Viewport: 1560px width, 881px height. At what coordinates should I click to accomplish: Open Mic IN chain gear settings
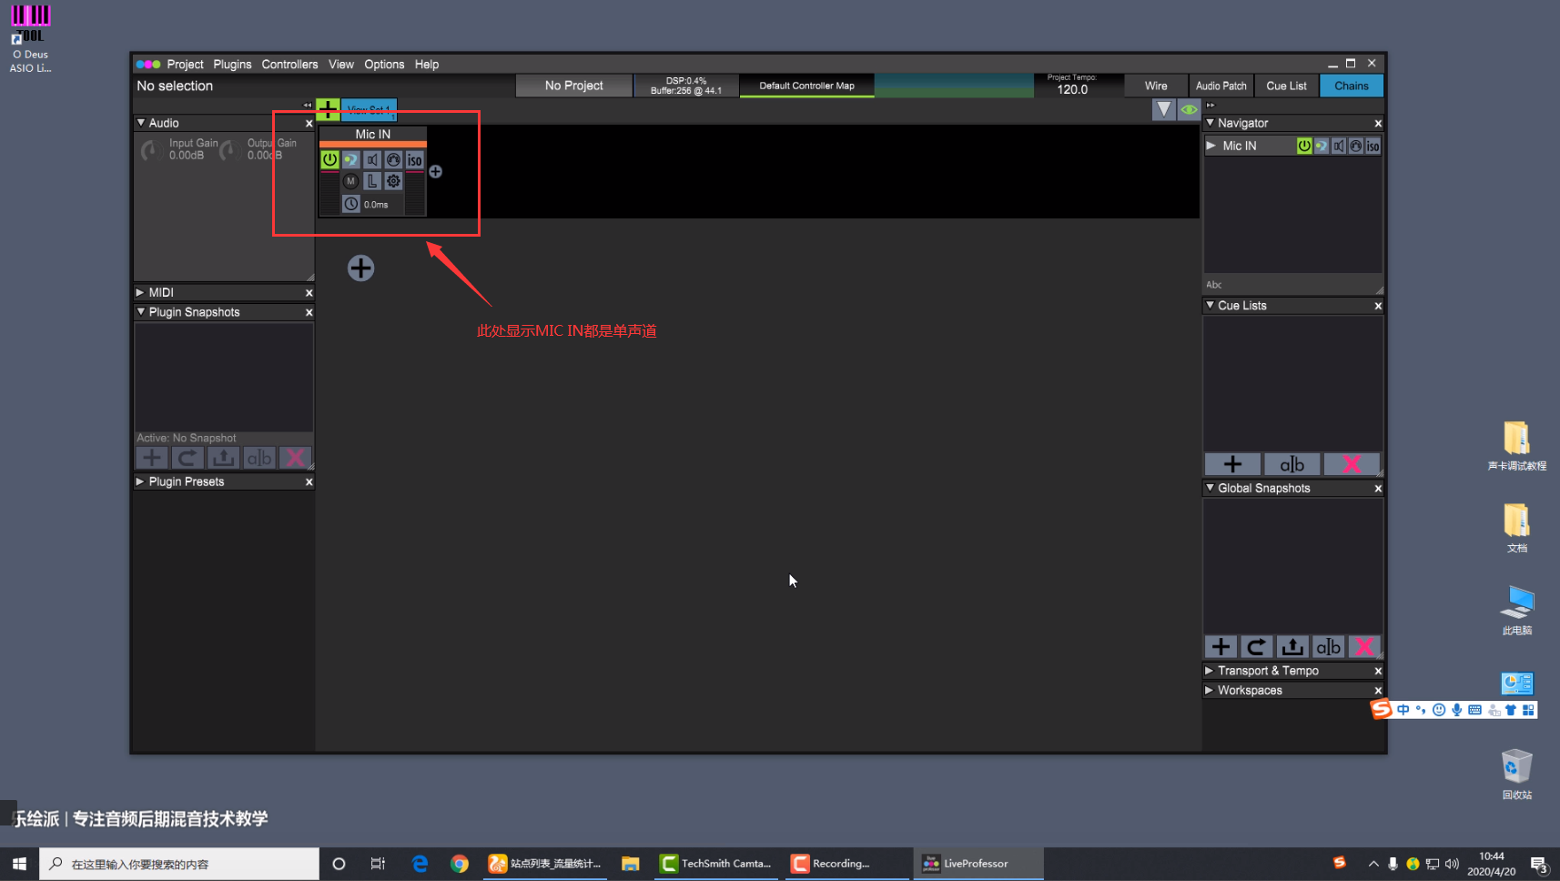click(393, 181)
